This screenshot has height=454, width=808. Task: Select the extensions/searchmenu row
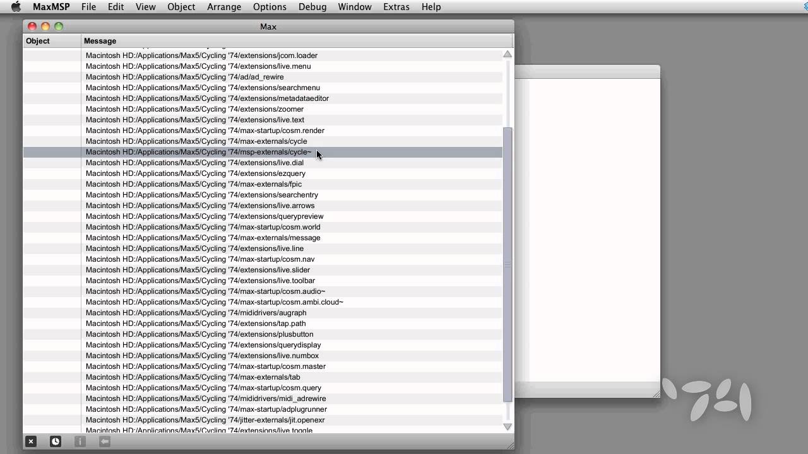point(263,88)
